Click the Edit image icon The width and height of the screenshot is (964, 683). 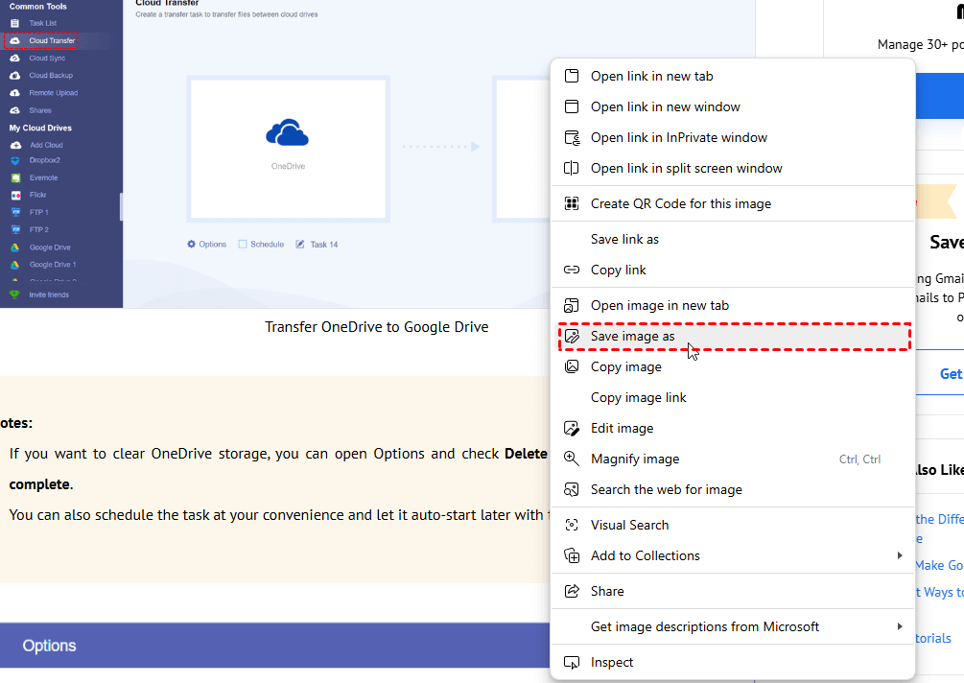(x=571, y=429)
